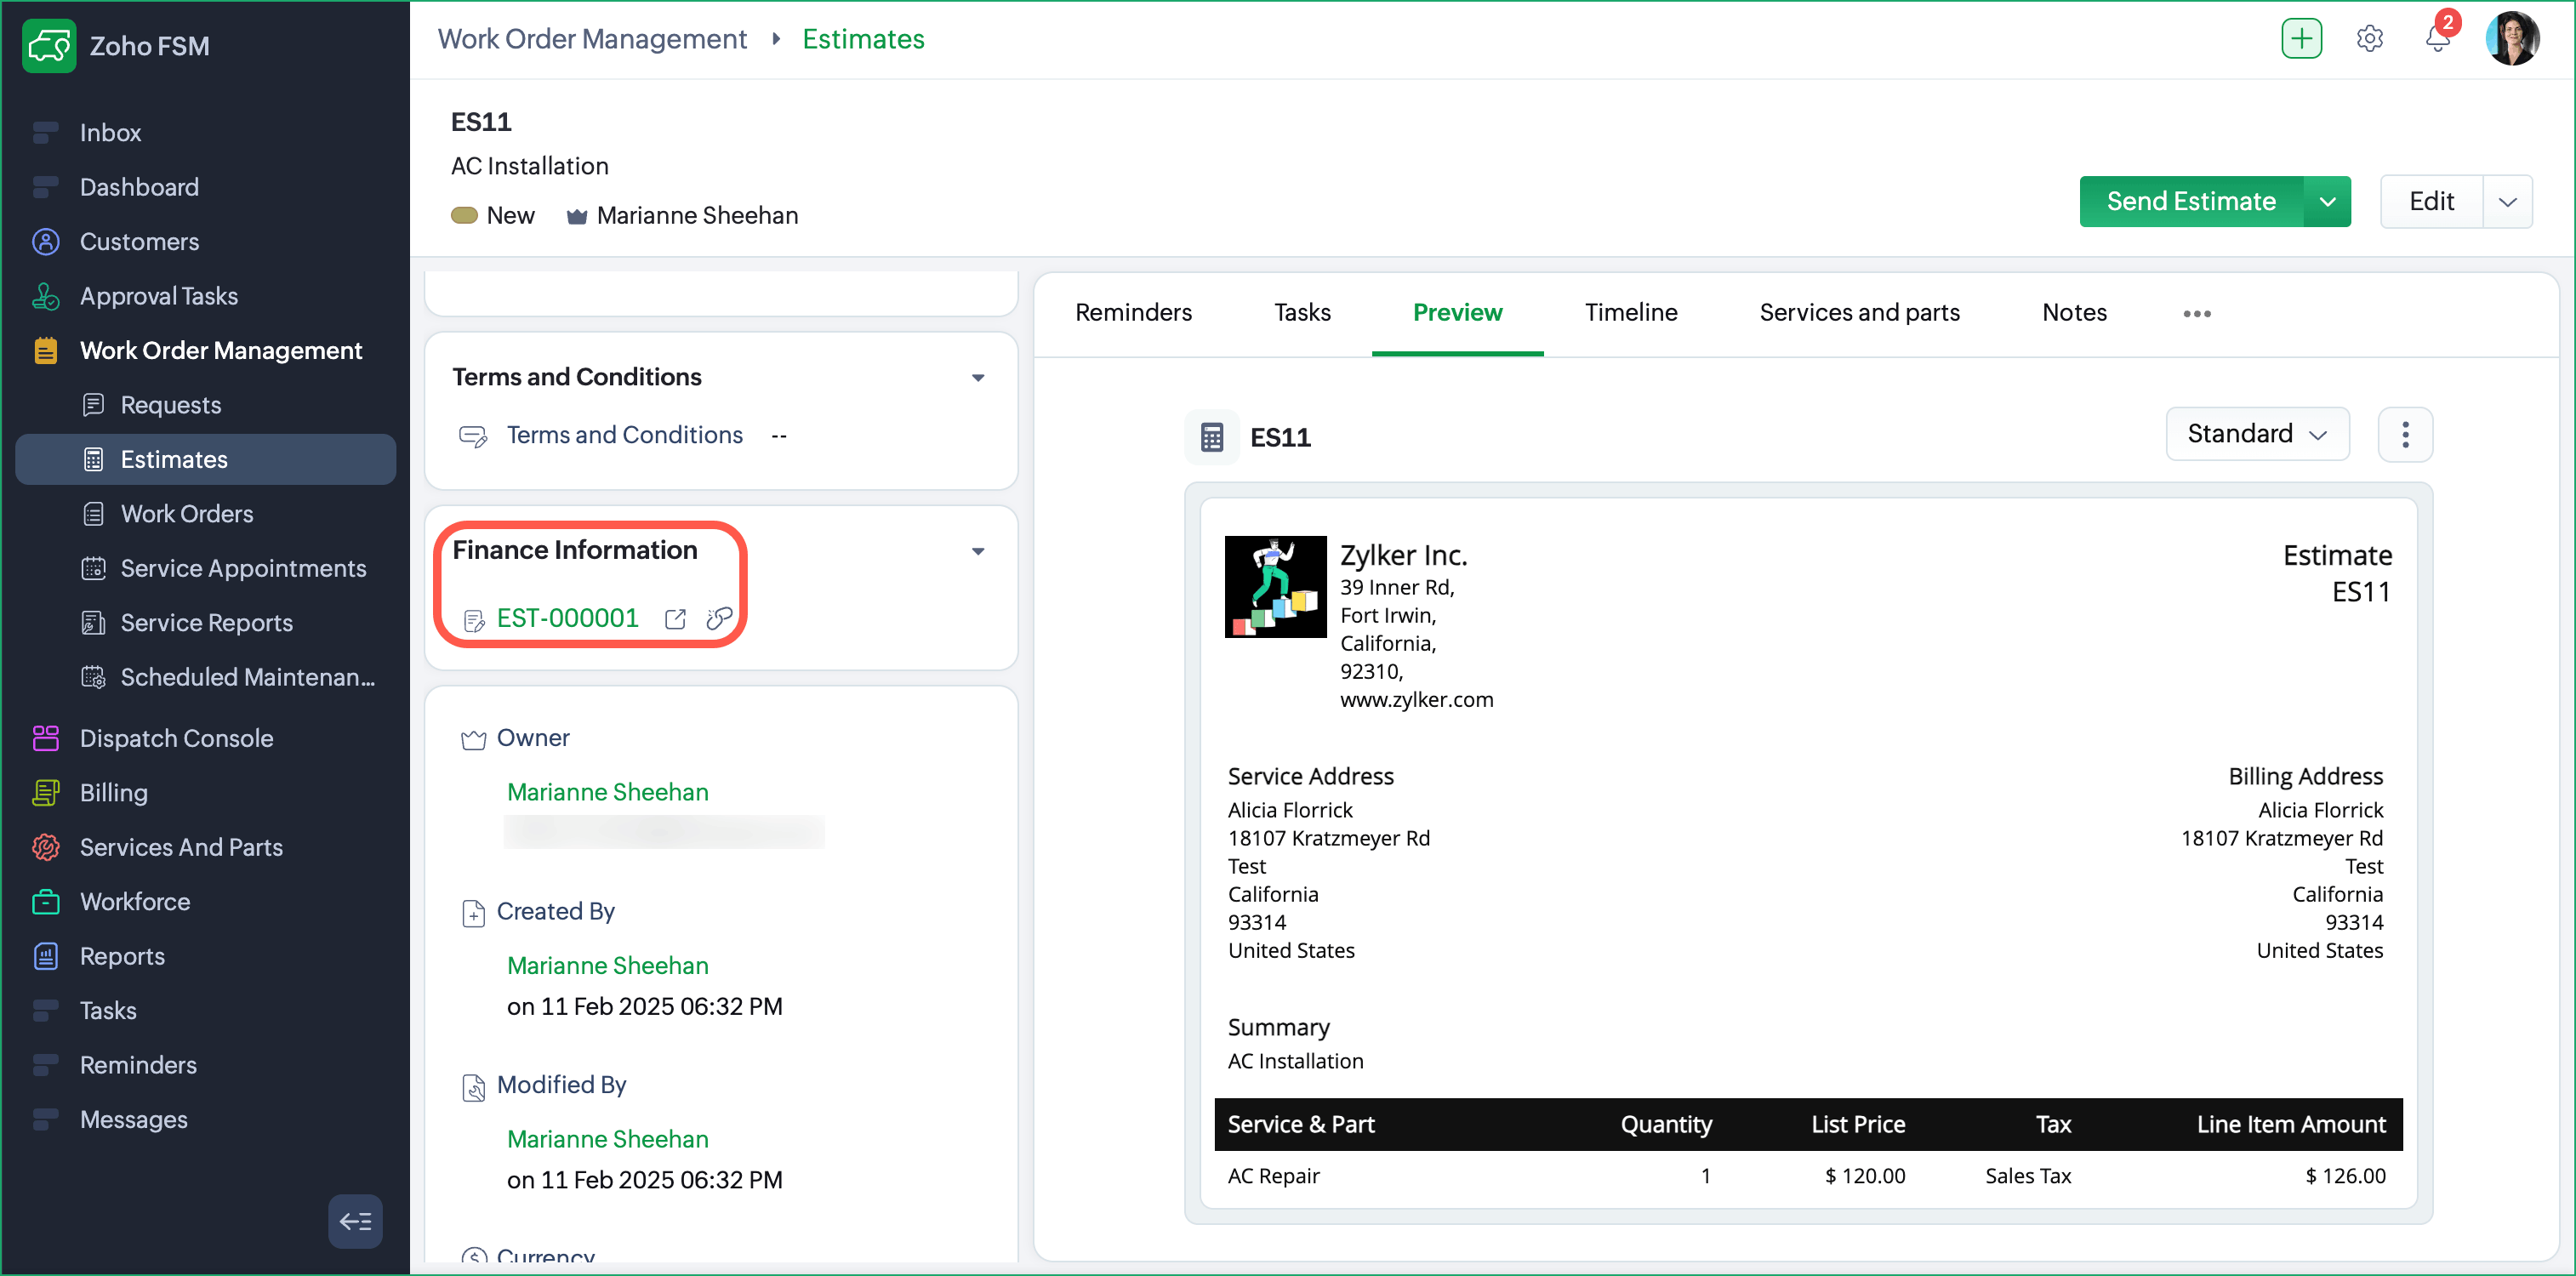Open the preview kebab menu

coord(2405,434)
